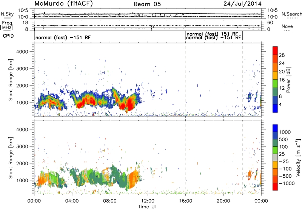Image resolution: width=302 pixels, height=209 pixels.
Task: Click the "28" label on Power colorbar
Action: pos(282,55)
